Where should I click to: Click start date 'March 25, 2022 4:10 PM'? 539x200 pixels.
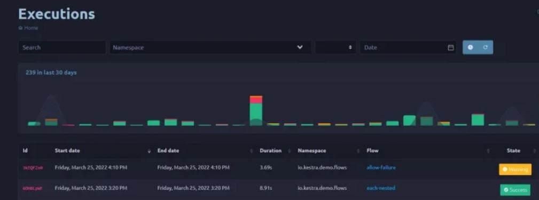point(91,167)
